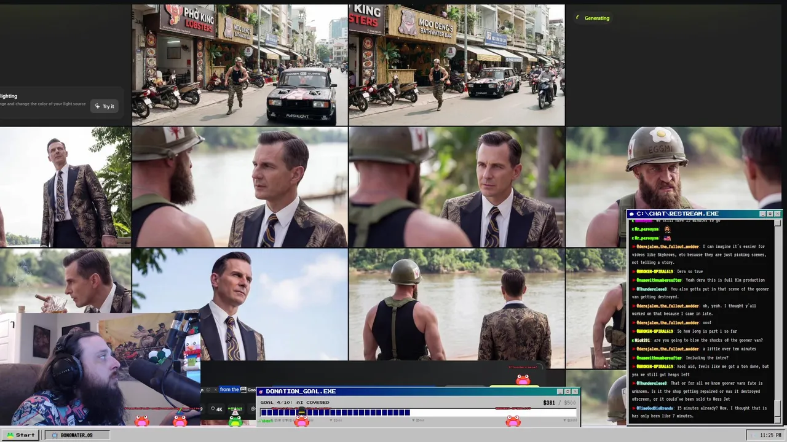
Task: Maximize the DONATION_GOAL.EXE window
Action: pos(567,391)
